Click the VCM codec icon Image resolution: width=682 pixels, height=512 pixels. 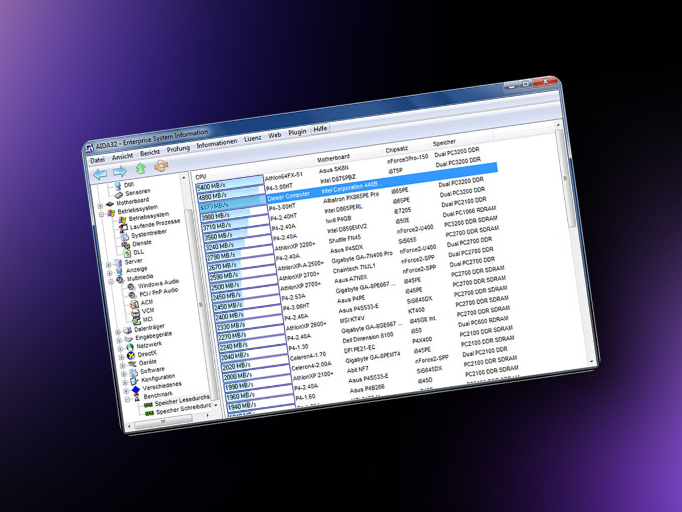point(135,312)
